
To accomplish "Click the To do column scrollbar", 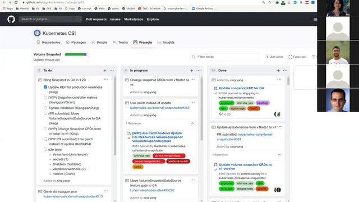I will (115, 116).
